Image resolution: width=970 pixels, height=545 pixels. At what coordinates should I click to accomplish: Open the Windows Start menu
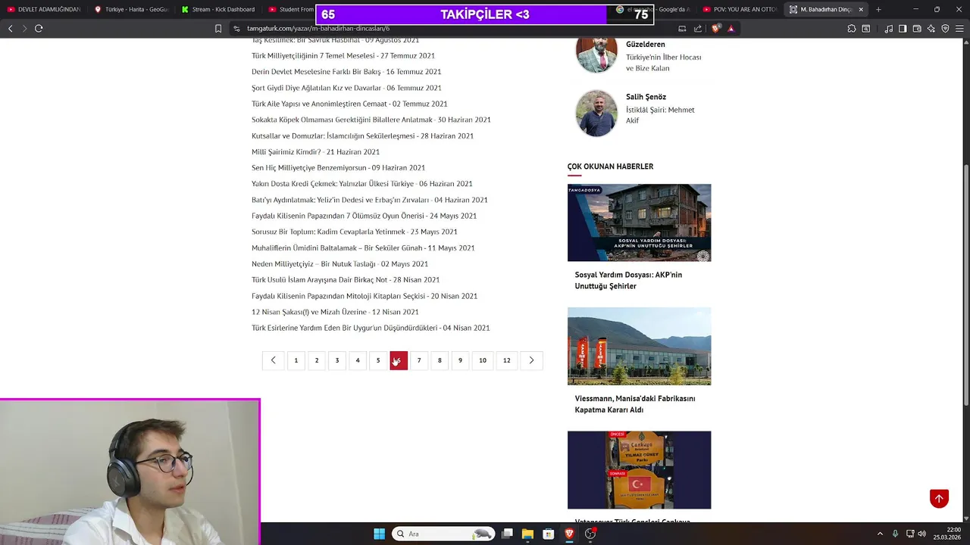point(379,534)
